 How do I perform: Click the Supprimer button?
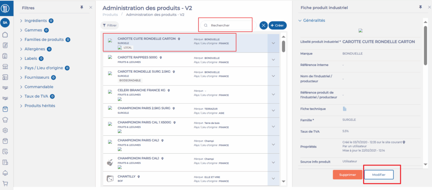click(347, 175)
